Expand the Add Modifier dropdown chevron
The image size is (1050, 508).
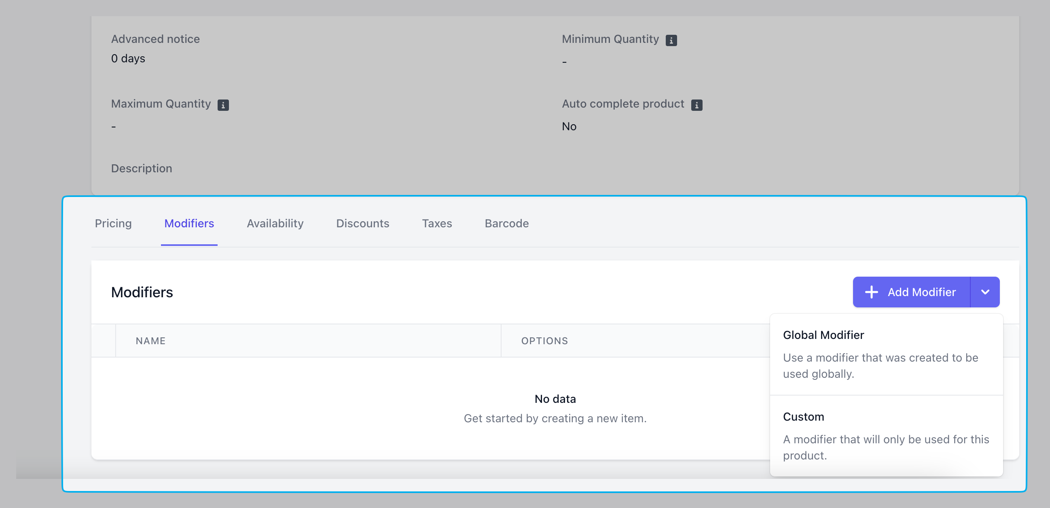[x=985, y=292]
